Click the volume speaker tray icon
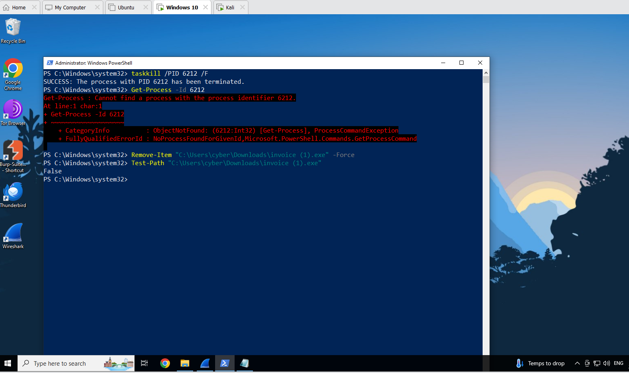Screen dimensions: 629x373 [x=607, y=363]
